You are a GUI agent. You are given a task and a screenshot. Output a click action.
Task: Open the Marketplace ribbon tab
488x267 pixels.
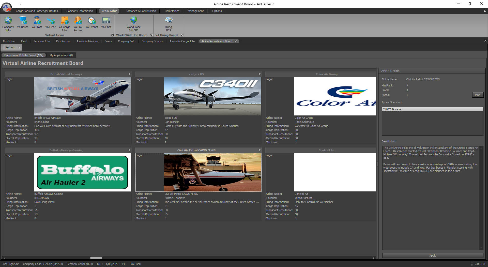(x=172, y=11)
